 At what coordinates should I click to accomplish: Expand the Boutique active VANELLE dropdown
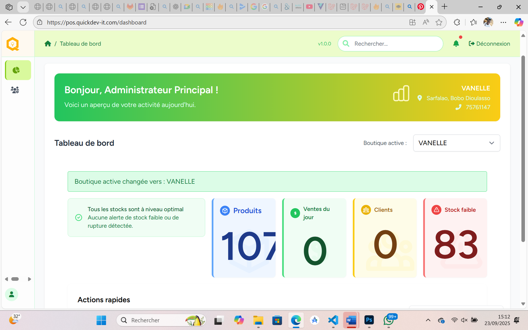456,143
